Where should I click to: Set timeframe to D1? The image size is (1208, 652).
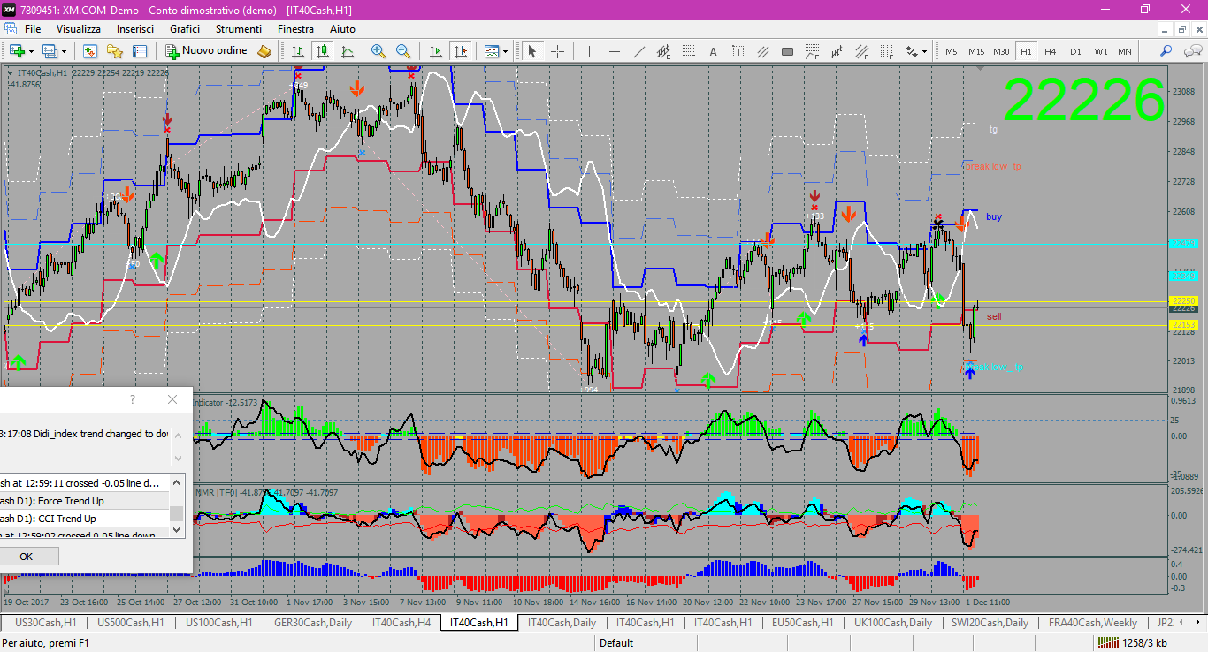pos(1075,51)
